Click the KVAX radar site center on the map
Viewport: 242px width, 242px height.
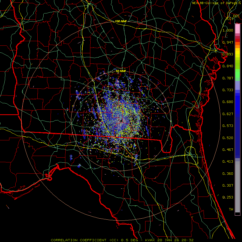pos(121,121)
